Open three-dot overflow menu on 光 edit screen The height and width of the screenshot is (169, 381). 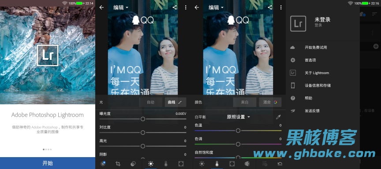coord(186,7)
